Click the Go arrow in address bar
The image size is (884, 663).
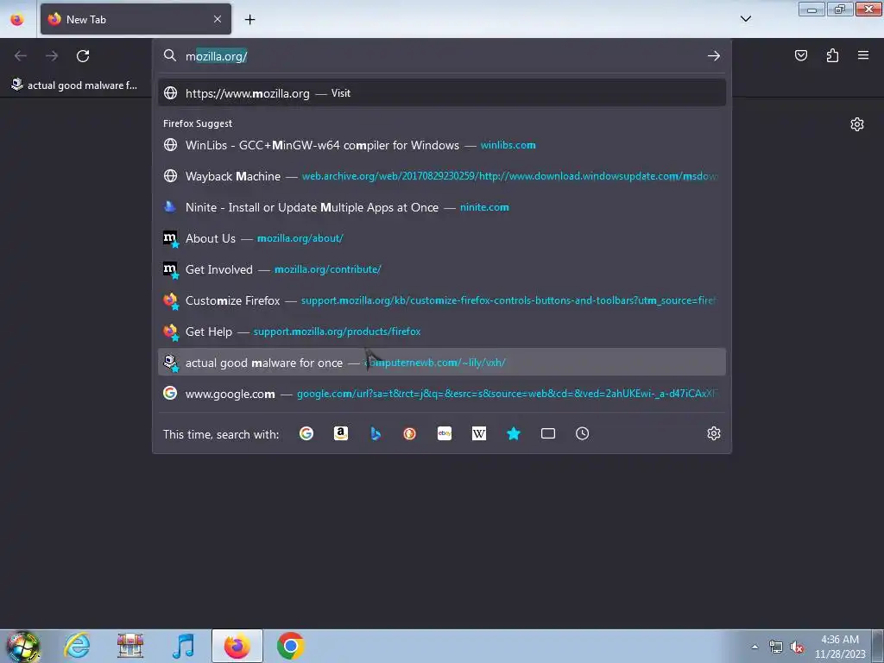tap(714, 56)
